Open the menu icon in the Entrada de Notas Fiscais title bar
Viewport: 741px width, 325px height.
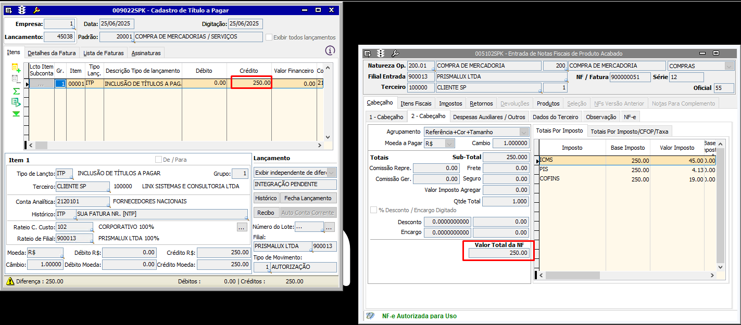(367, 53)
